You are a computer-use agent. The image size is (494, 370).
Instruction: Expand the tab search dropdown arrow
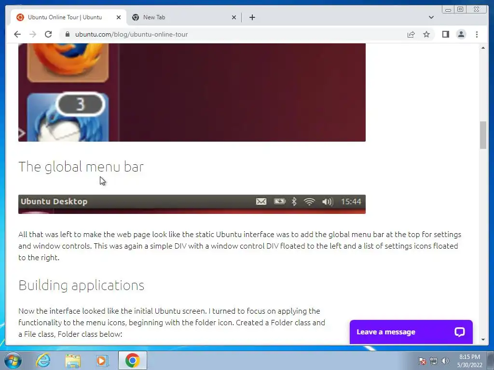431,17
